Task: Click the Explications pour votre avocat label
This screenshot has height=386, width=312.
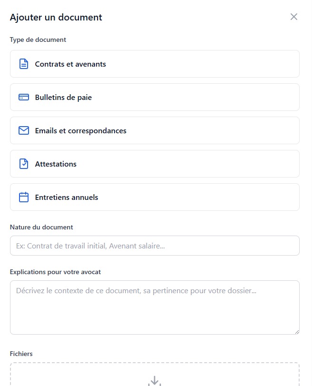Action: tap(55, 272)
